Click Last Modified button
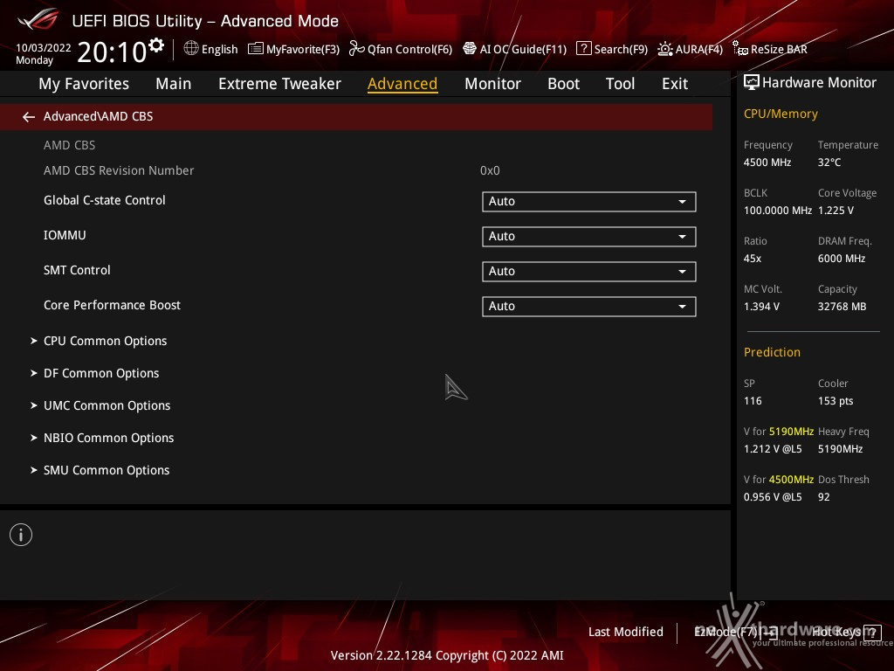The height and width of the screenshot is (671, 894). pos(625,633)
